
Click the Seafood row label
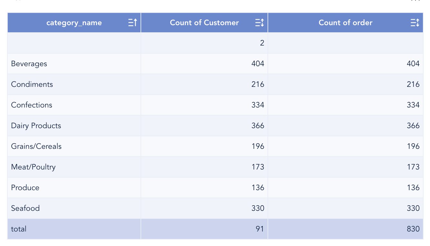point(25,208)
